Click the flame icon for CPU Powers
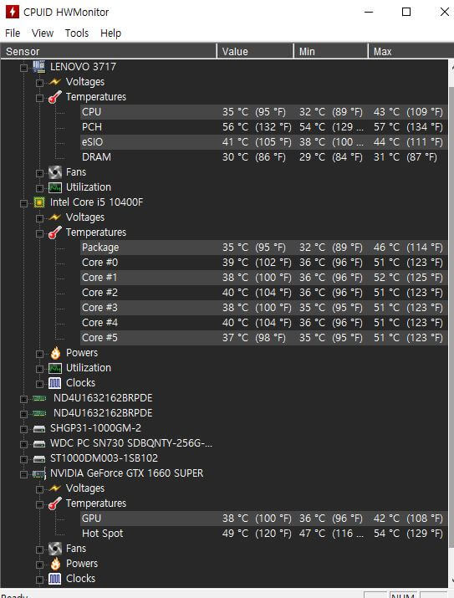The width and height of the screenshot is (454, 598). click(x=55, y=353)
